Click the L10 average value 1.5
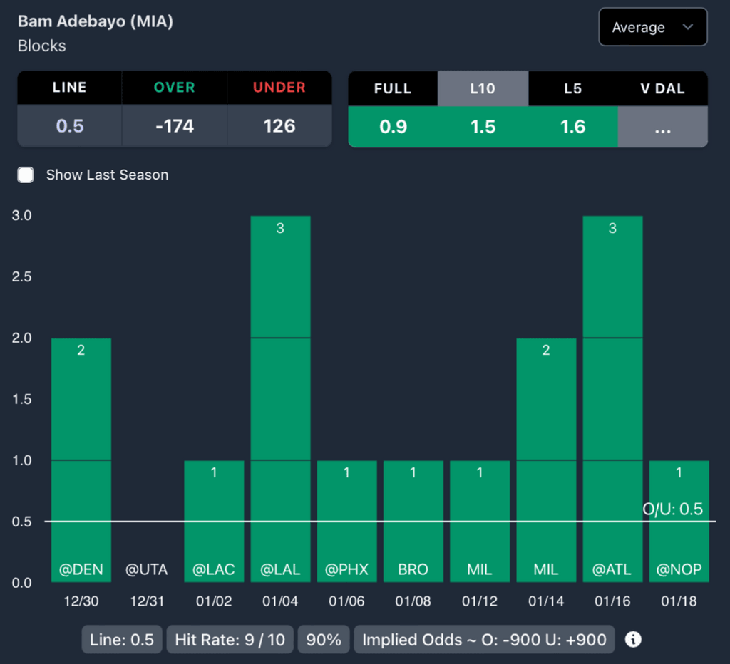This screenshot has width=730, height=664. point(483,127)
